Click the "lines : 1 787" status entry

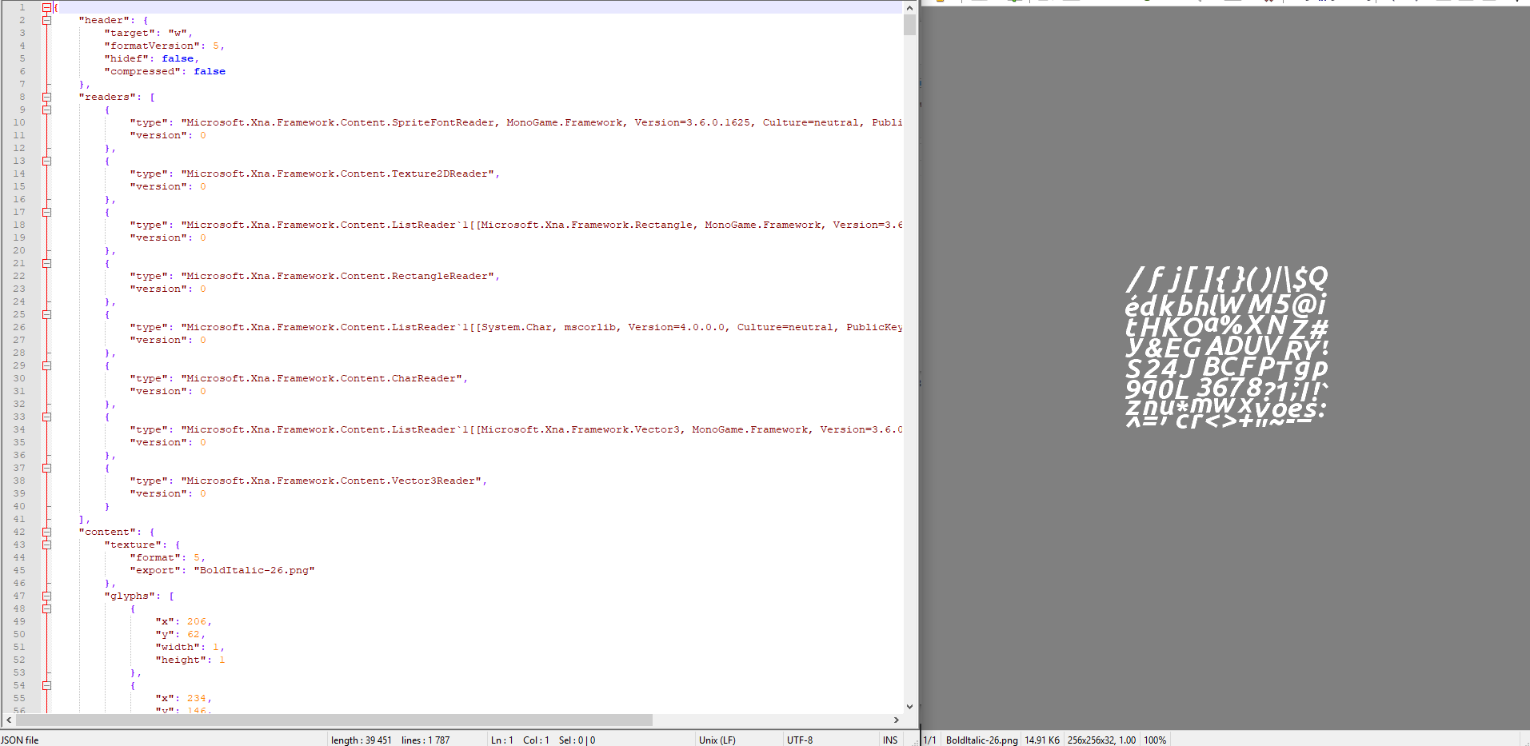(425, 740)
